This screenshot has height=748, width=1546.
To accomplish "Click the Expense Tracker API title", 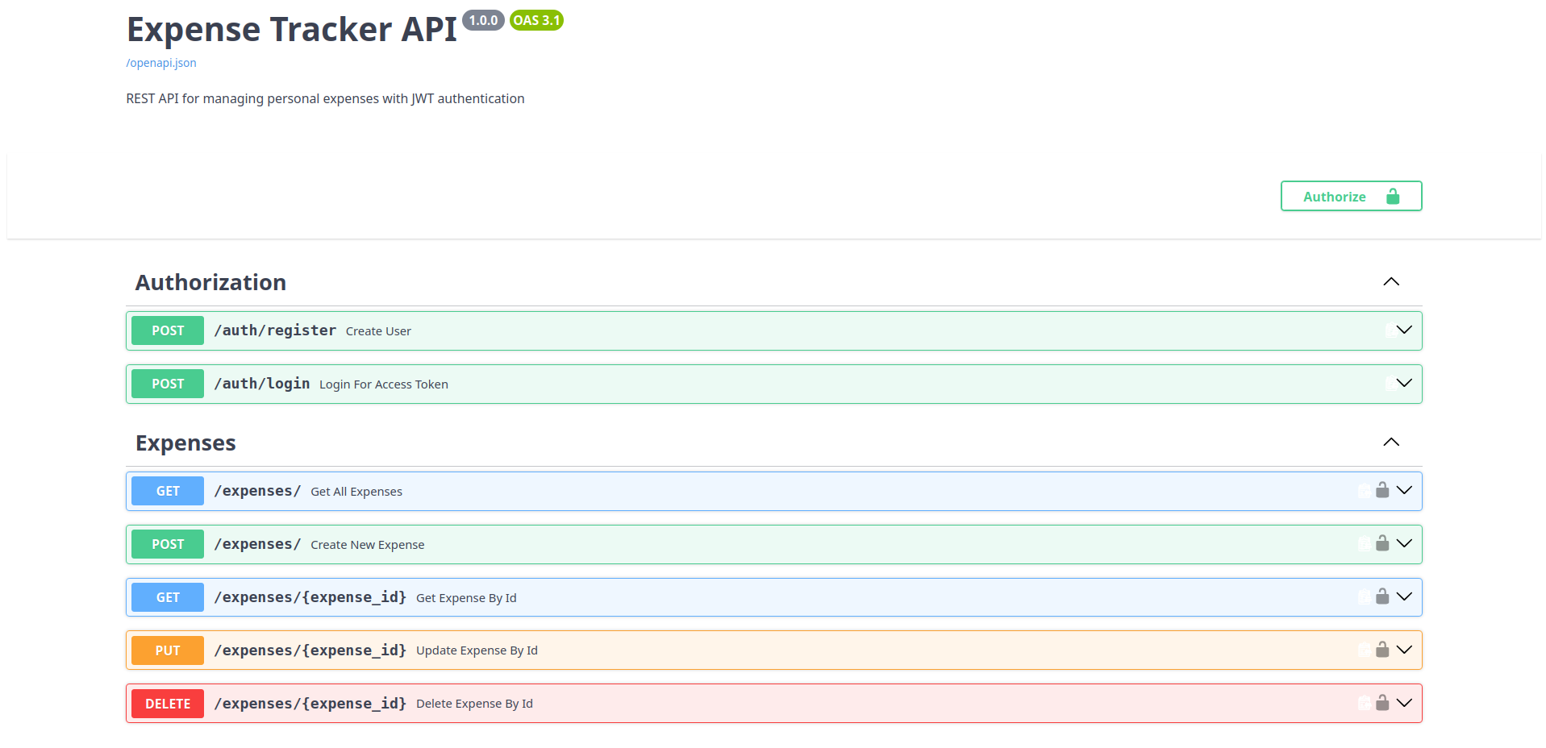I will [292, 30].
